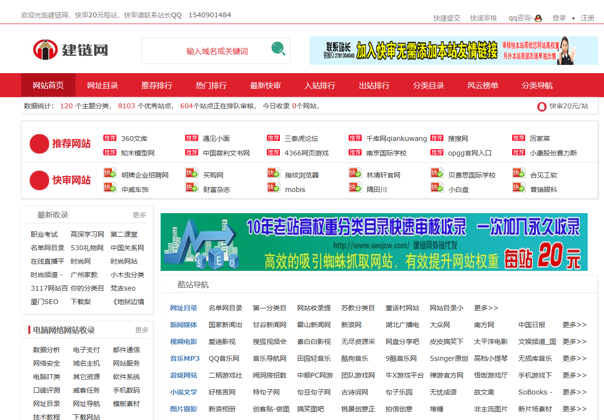The image size is (604, 420).
Task: Open 千库网qiankuwang recommended site
Action: point(397,139)
